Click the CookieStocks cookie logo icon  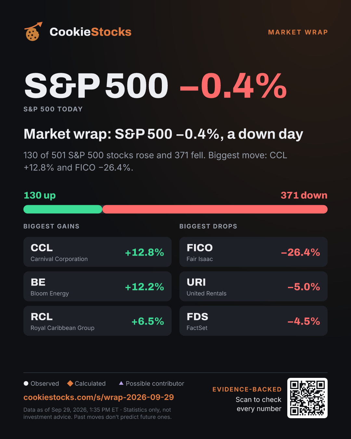click(x=33, y=32)
